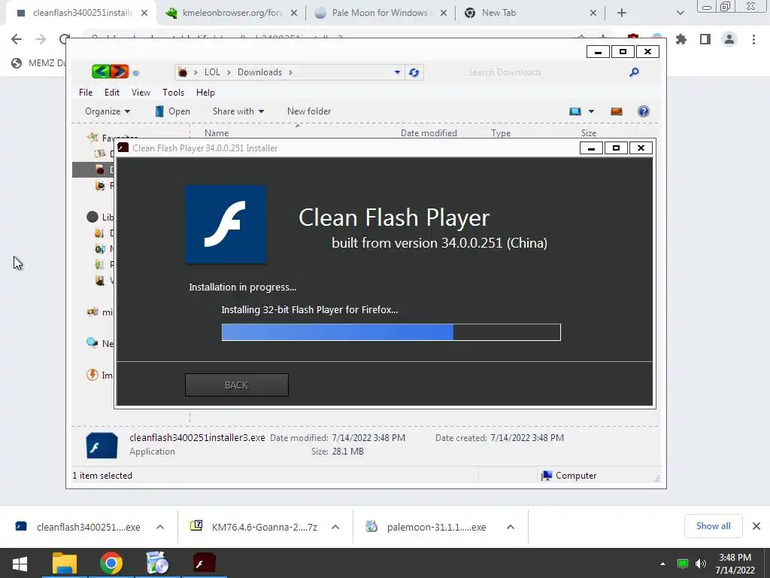Click New folder in Explorer toolbar

[309, 111]
